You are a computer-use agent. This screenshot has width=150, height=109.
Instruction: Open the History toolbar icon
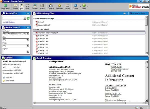pyautogui.click(x=67, y=6)
